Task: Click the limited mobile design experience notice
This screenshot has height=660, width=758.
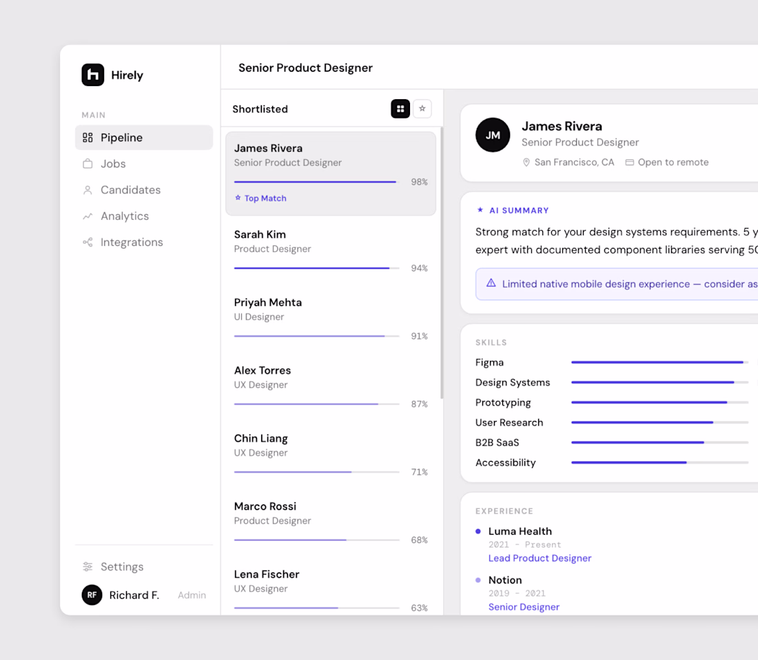Action: point(617,284)
